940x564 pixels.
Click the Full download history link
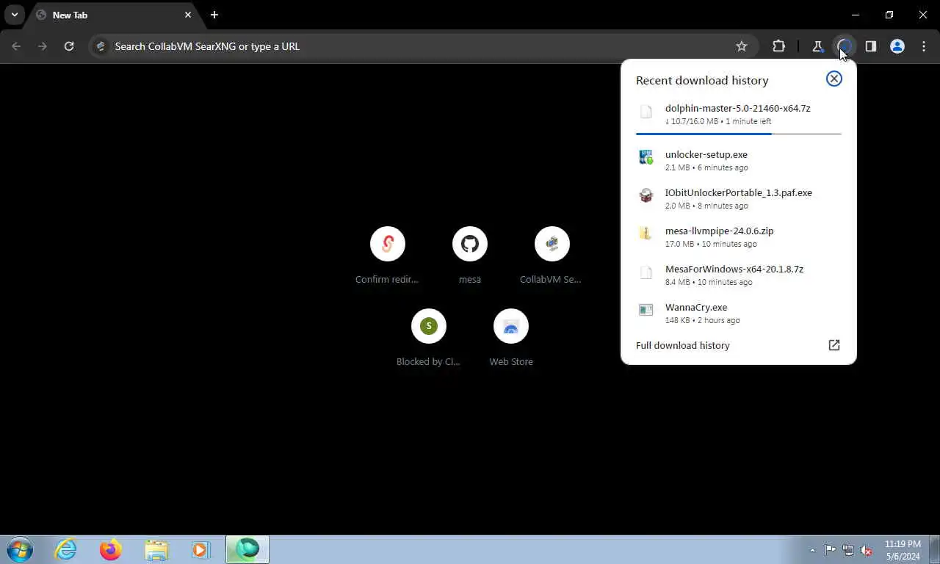click(682, 345)
